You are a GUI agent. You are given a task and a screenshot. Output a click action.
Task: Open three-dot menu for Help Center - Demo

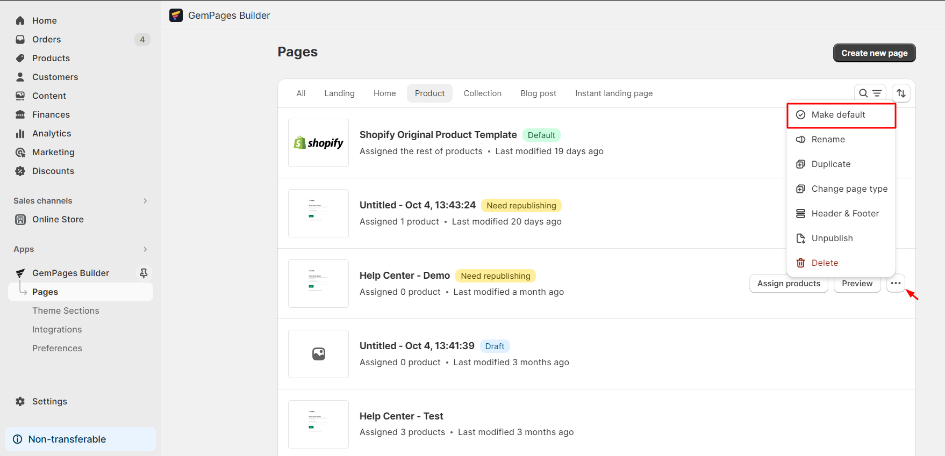[896, 284]
